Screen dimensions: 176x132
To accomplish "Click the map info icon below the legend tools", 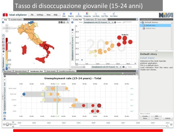I will (x=4, y=51).
